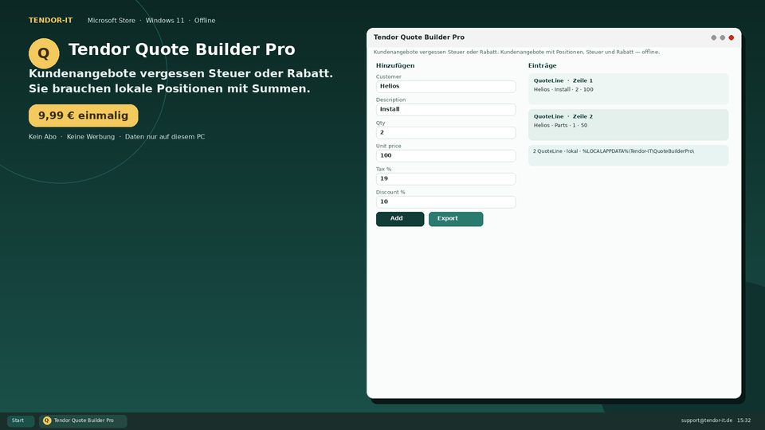Click Daten nur auf diesem PC text
The image size is (765, 430).
[x=165, y=137]
